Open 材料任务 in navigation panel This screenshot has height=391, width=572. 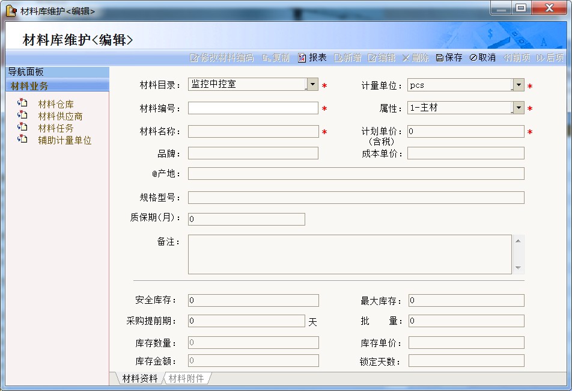[x=55, y=128]
